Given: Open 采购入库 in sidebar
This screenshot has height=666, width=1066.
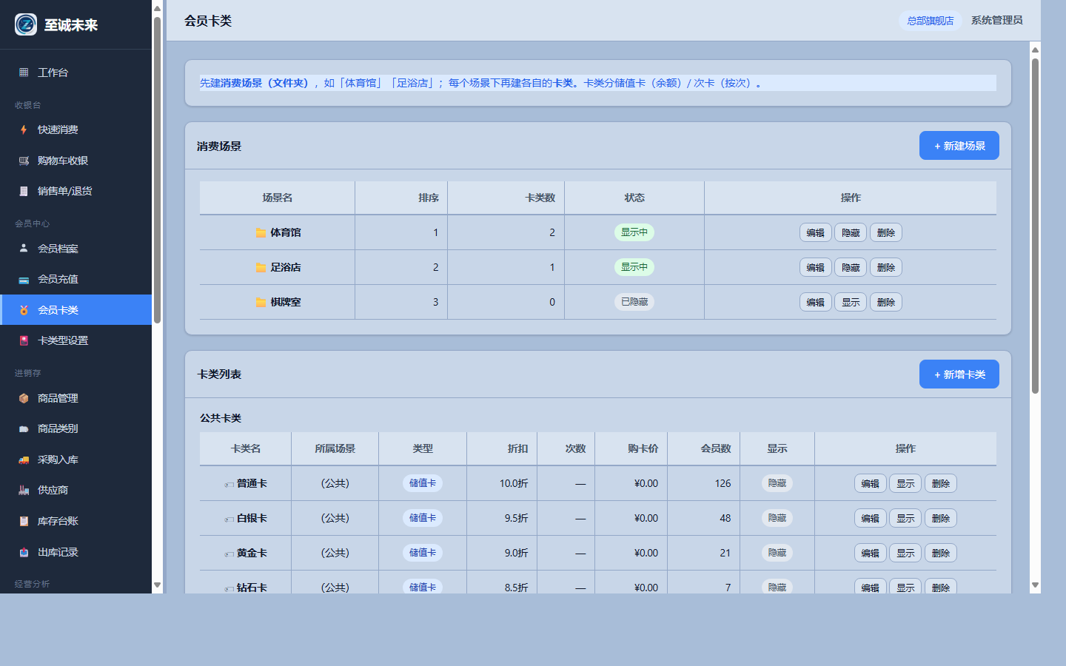Looking at the screenshot, I should [x=76, y=460].
